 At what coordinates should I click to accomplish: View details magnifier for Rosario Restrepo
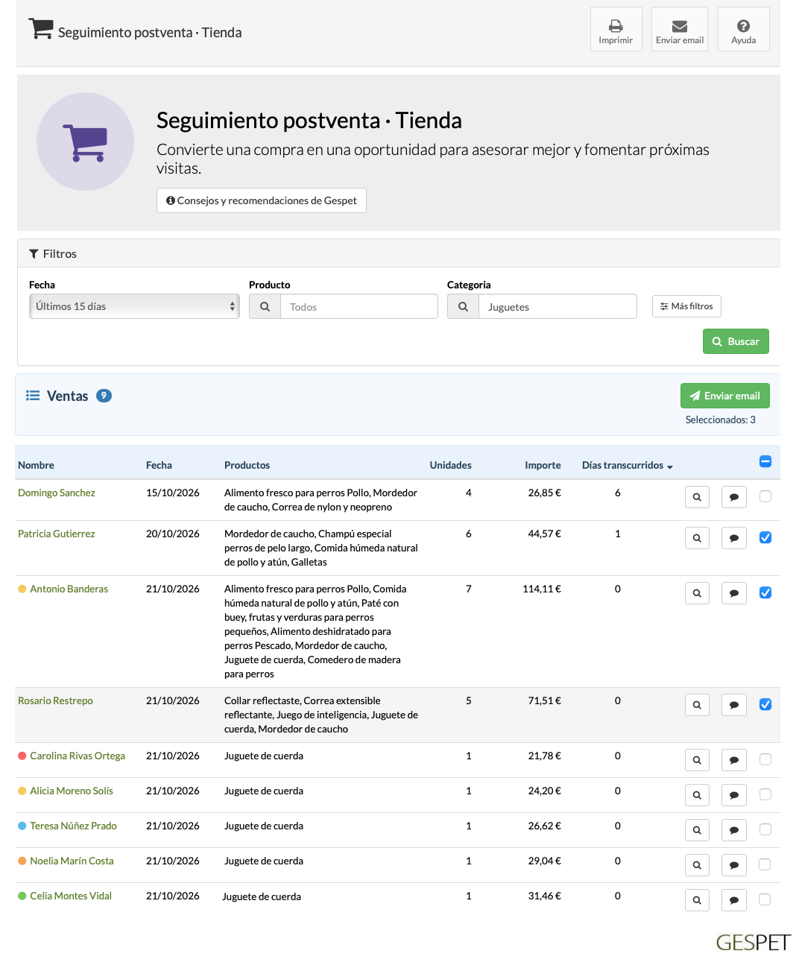click(x=697, y=705)
